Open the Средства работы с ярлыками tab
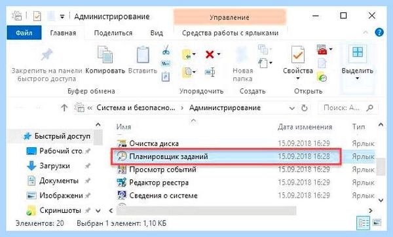393x237 pixels. click(x=230, y=33)
